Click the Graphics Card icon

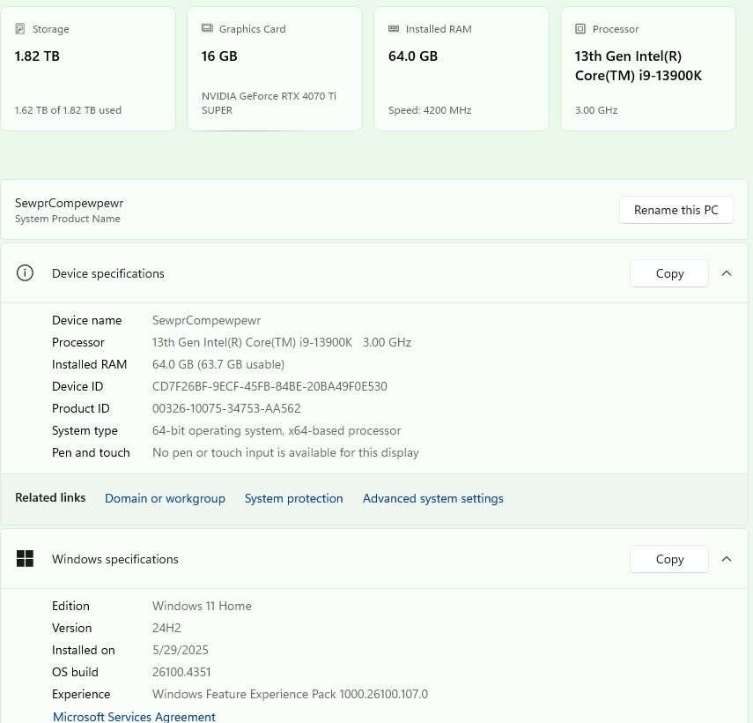point(207,28)
